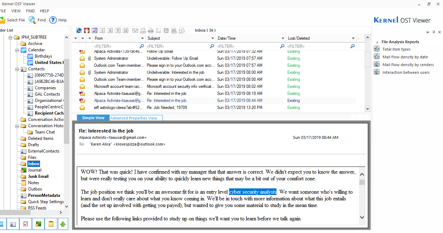Open the Lost/Deleted column dropdown
This screenshot has height=233, width=443.
[x=353, y=38]
